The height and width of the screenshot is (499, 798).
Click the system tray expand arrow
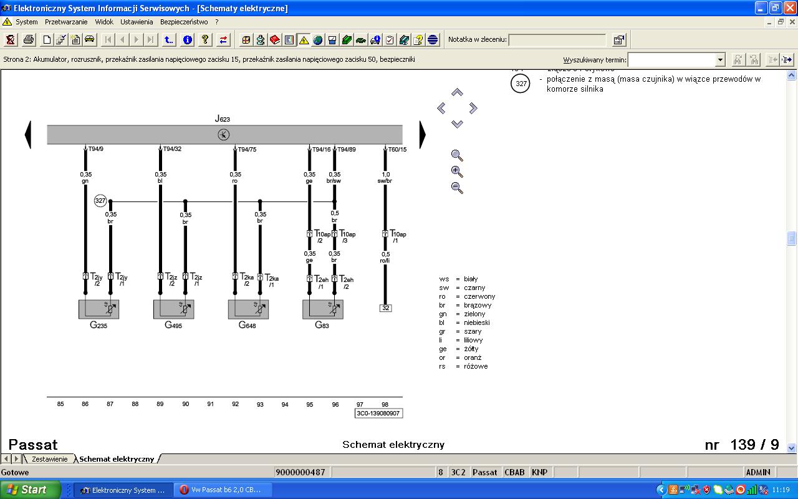pos(663,490)
